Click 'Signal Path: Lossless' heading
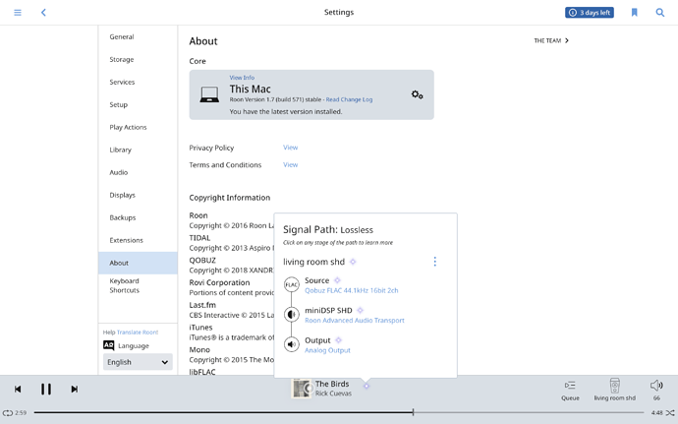The width and height of the screenshot is (678, 424). coord(328,229)
